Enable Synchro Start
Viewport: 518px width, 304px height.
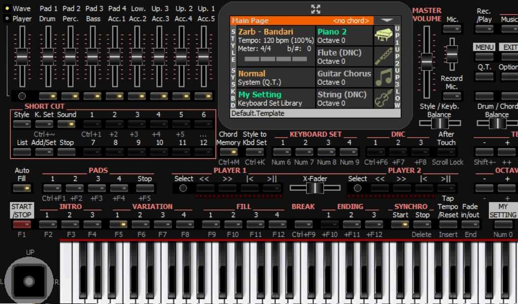coord(400,224)
